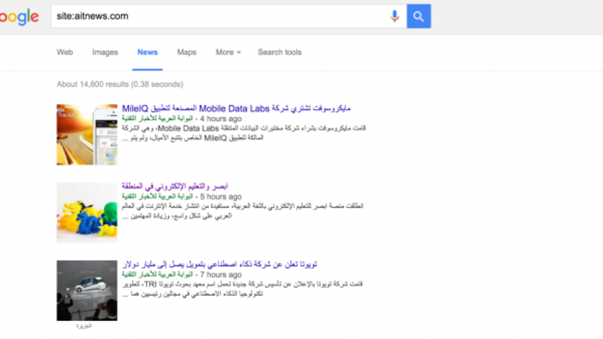
Task: Click the '5 hours ago' source line
Action: pyautogui.click(x=182, y=197)
